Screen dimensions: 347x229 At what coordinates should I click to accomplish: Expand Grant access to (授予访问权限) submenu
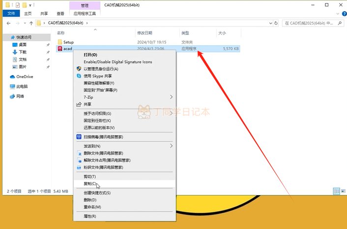124,114
